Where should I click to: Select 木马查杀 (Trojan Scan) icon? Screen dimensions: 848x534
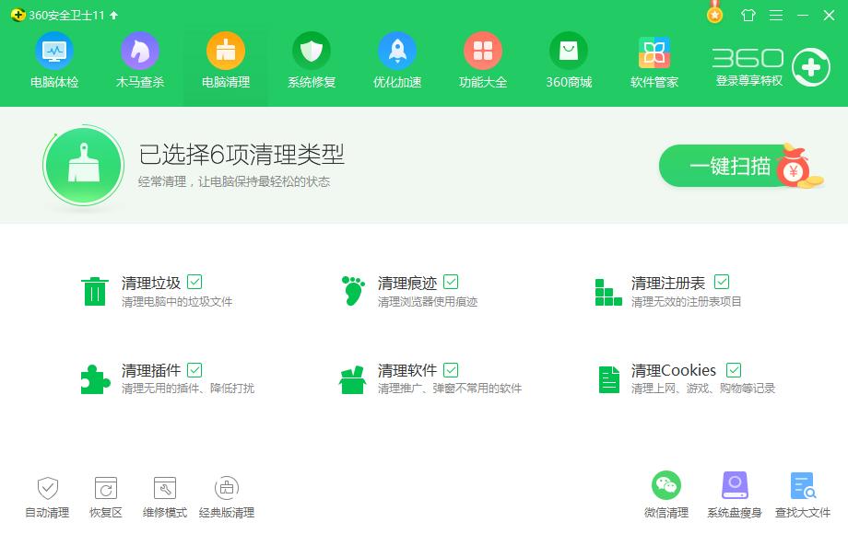[139, 60]
